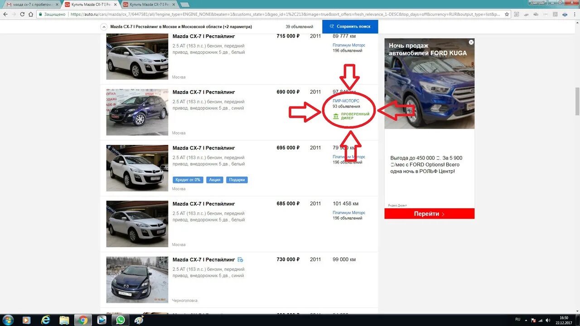Viewport: 580px width, 326px height.
Task: Click the 'Подарки' badge
Action: tap(237, 180)
